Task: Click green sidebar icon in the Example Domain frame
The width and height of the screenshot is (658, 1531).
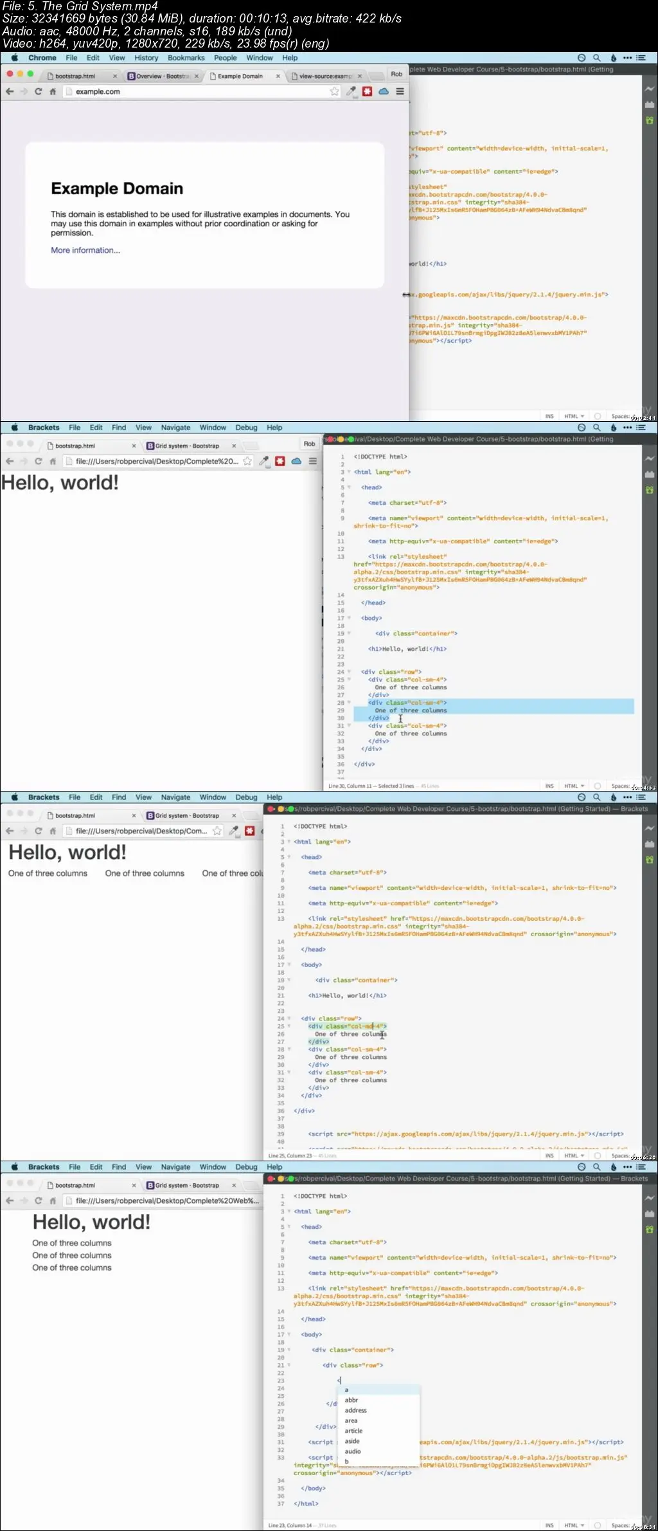Action: 650,120
